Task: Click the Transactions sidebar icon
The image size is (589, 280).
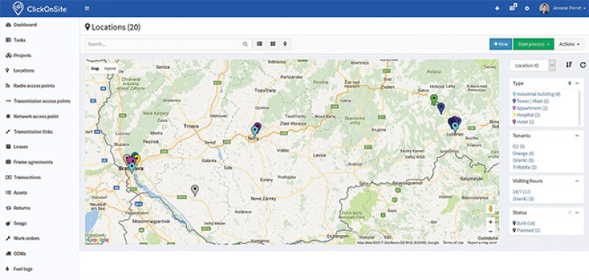Action: 8,177
